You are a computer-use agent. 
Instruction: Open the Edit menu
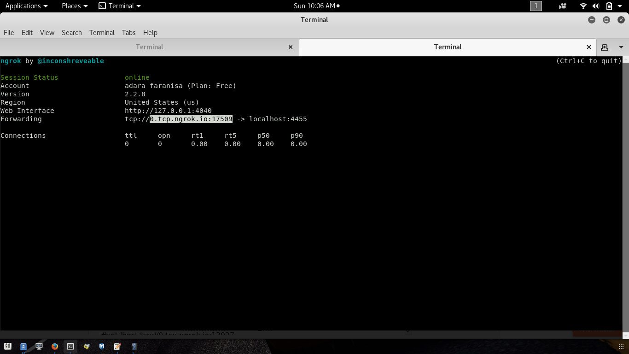point(27,32)
